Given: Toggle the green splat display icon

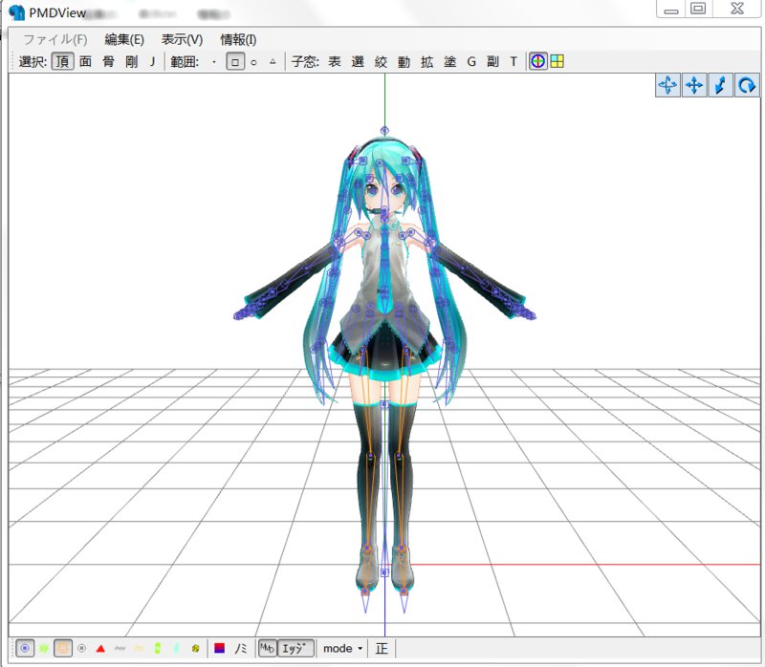Looking at the screenshot, I should pyautogui.click(x=44, y=649).
